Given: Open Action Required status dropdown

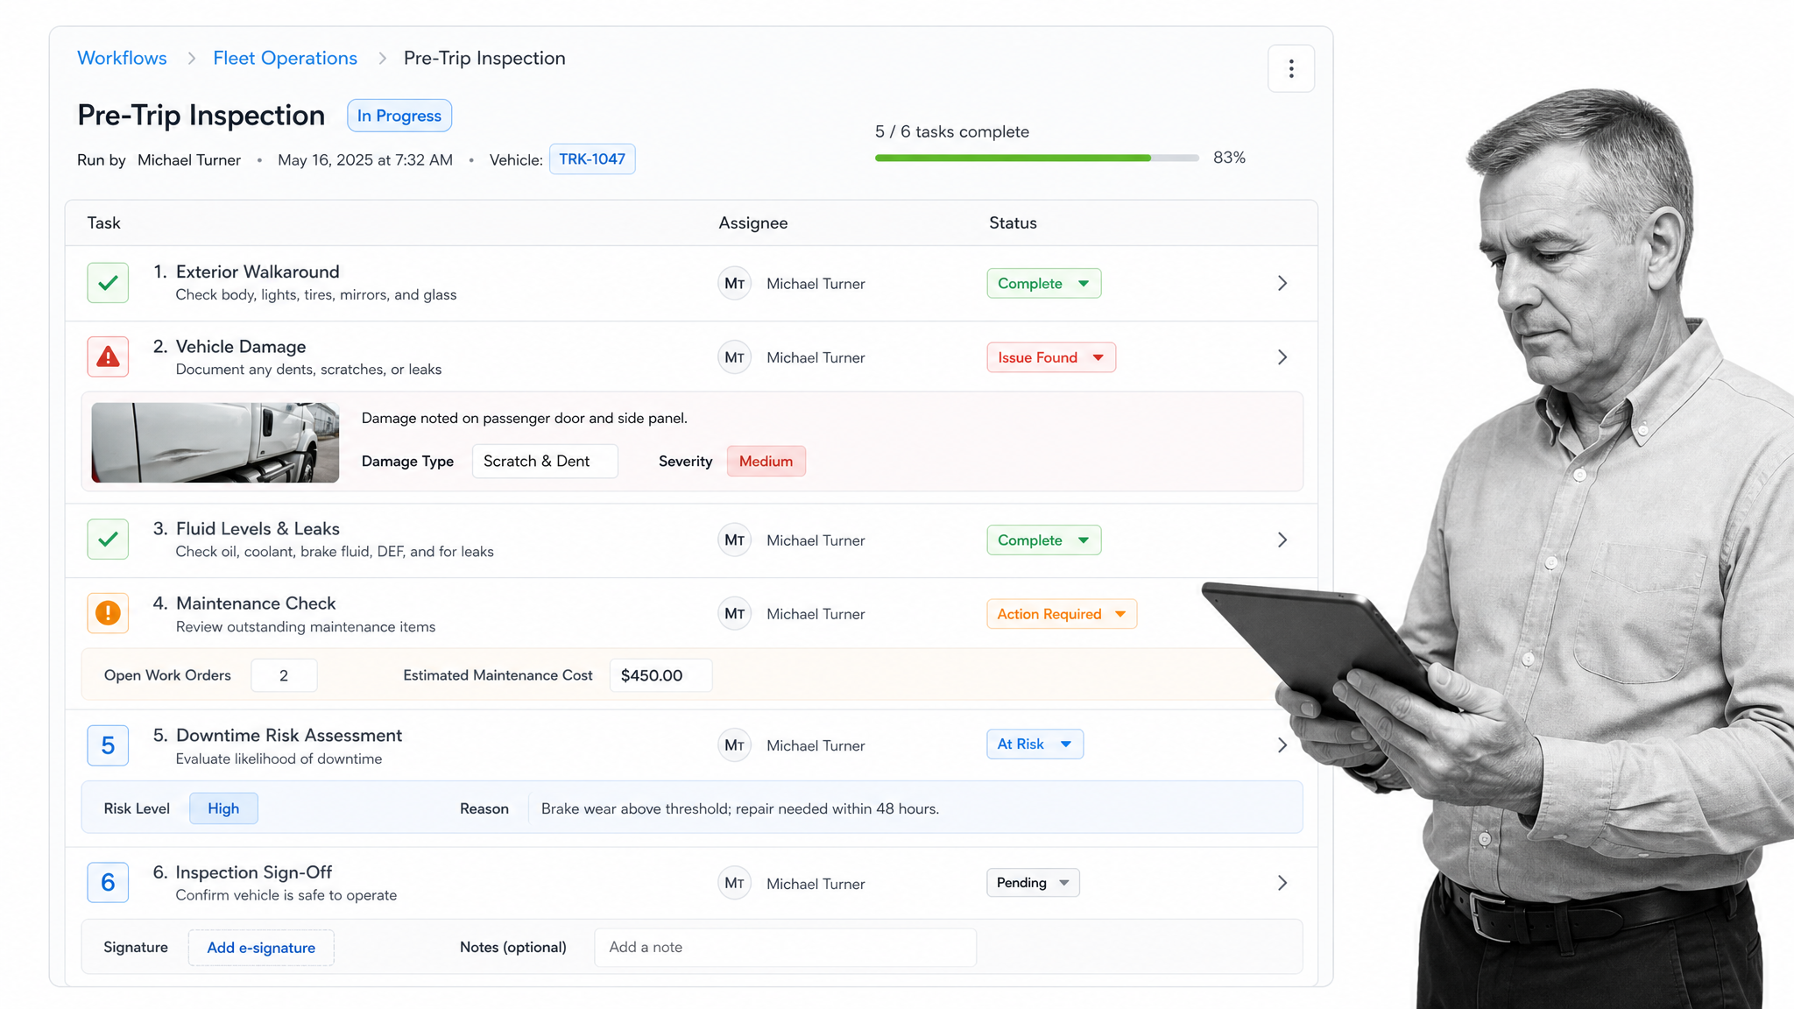Looking at the screenshot, I should point(1062,614).
